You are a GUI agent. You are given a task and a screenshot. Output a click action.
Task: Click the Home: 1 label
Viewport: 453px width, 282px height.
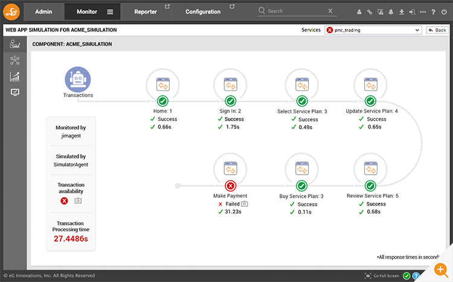click(x=162, y=111)
